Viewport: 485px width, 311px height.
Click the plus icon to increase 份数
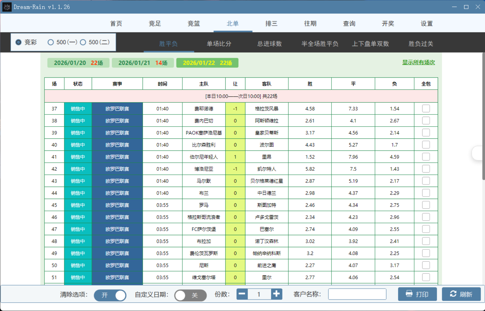276,294
